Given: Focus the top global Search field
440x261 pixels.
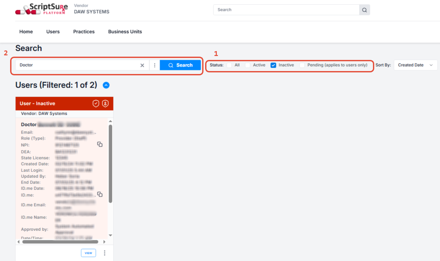Looking at the screenshot, I should click(x=286, y=10).
